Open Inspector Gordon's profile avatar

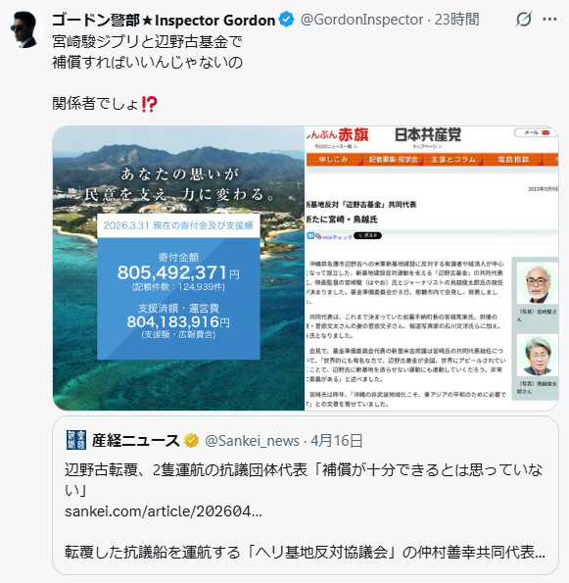coord(24,29)
